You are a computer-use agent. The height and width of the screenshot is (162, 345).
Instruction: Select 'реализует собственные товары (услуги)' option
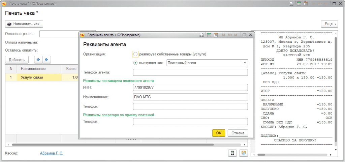point(135,54)
